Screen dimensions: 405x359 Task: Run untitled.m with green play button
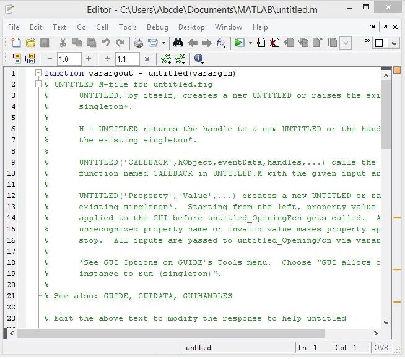point(239,43)
